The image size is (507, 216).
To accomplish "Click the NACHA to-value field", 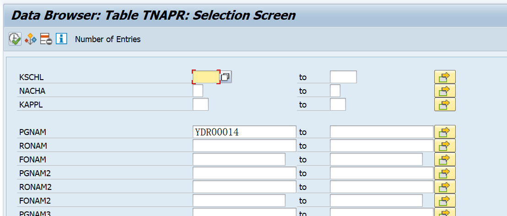I will pyautogui.click(x=335, y=91).
